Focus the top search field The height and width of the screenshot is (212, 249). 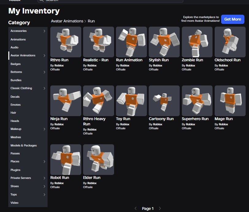(110, 1)
